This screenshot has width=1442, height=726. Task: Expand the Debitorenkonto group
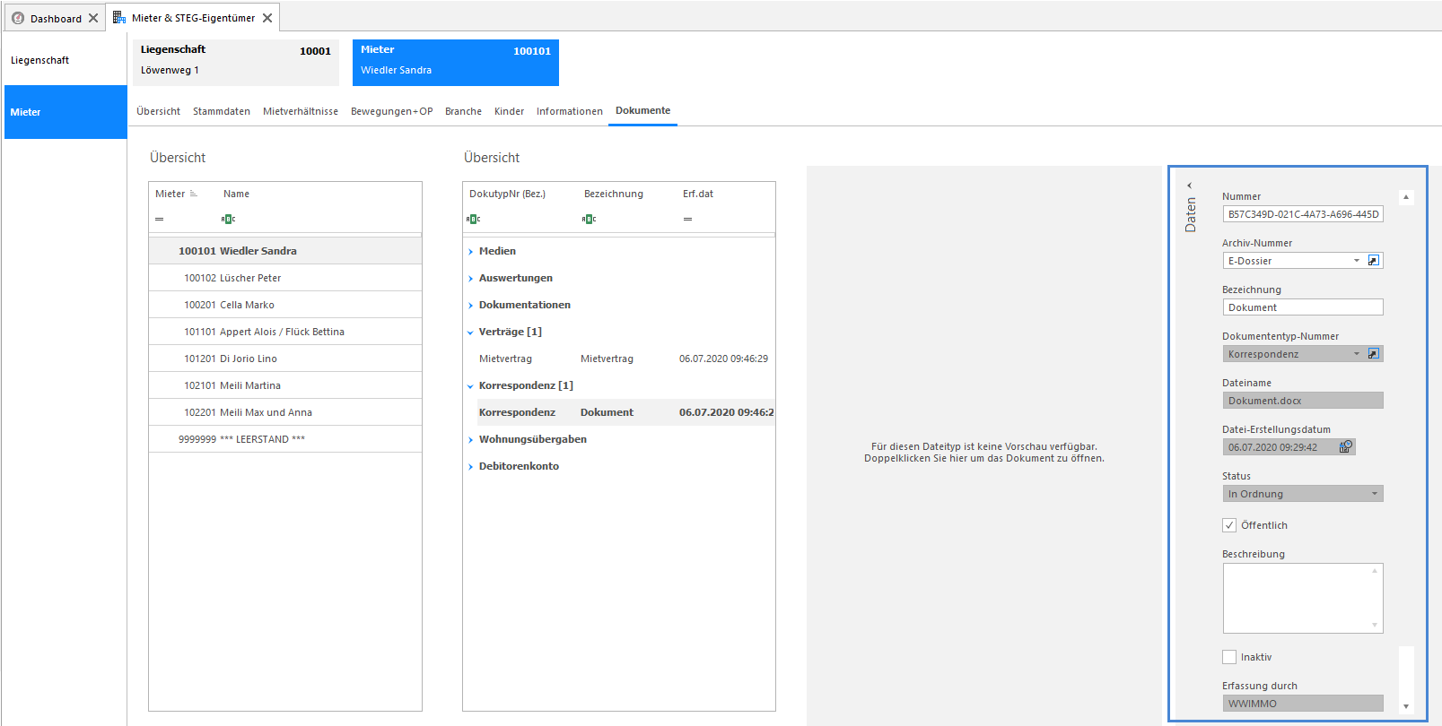(x=470, y=467)
